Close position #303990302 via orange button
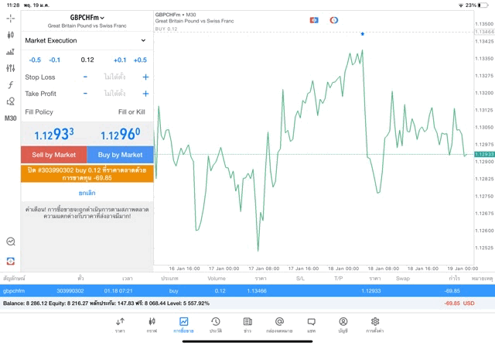This screenshot has width=495, height=346. 87,174
